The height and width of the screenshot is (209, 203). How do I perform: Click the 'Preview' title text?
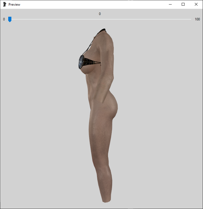[14, 5]
